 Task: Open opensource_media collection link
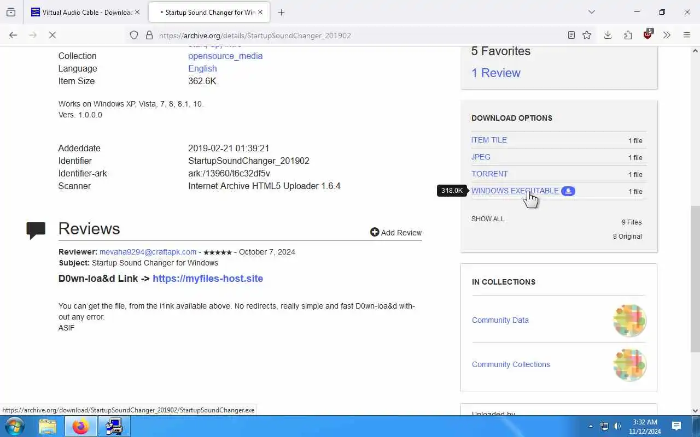coord(225,56)
